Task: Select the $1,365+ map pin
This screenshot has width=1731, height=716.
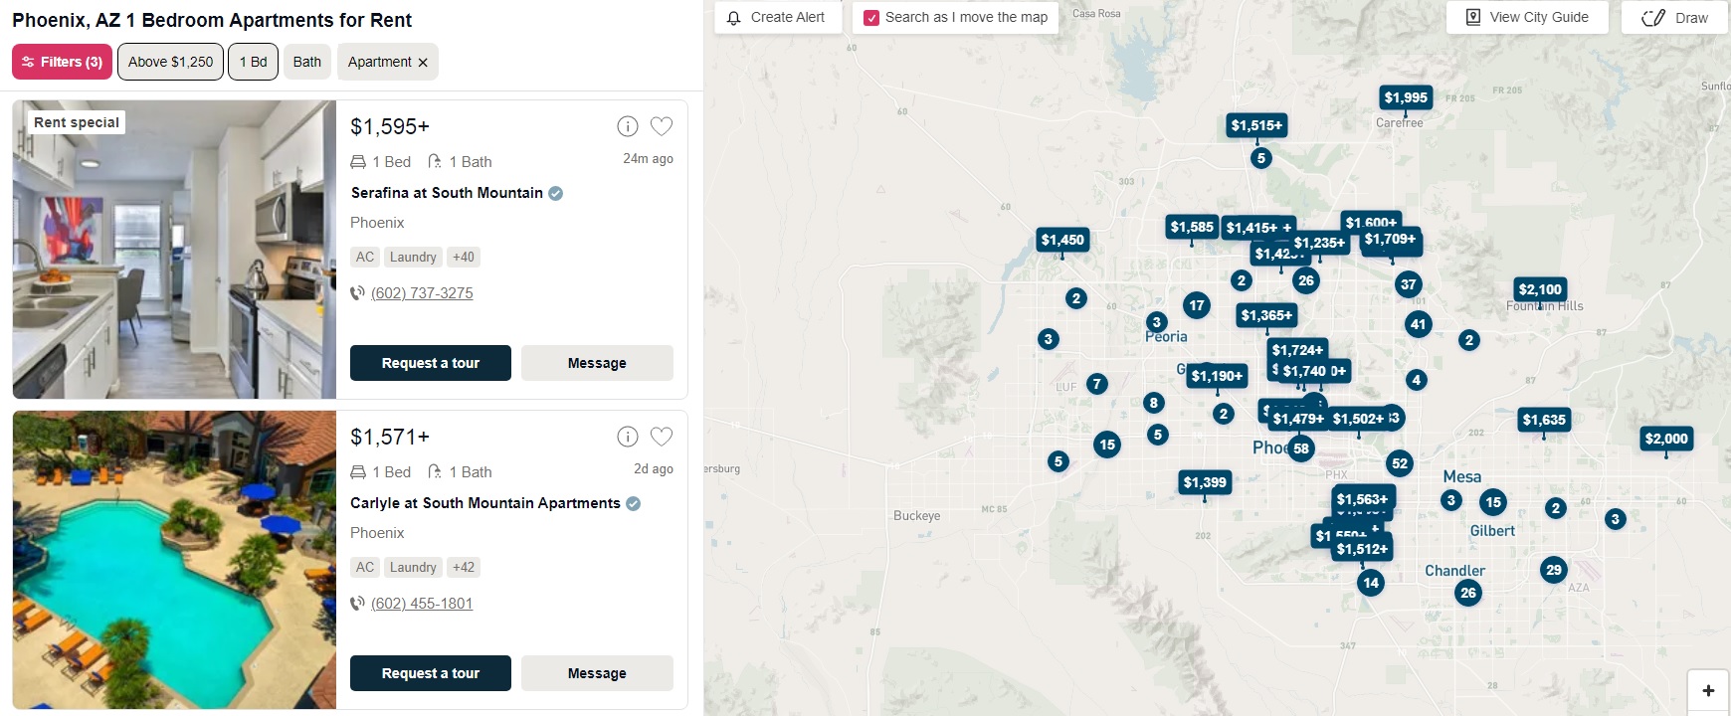Action: pyautogui.click(x=1266, y=315)
